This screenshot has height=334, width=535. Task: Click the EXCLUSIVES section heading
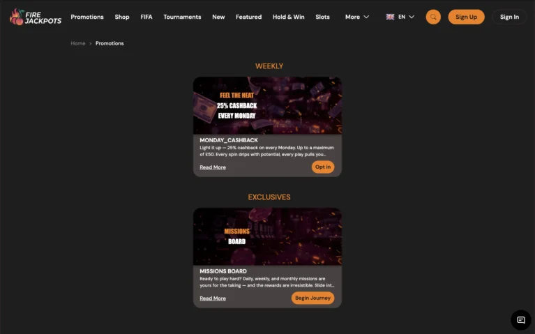[x=269, y=197]
